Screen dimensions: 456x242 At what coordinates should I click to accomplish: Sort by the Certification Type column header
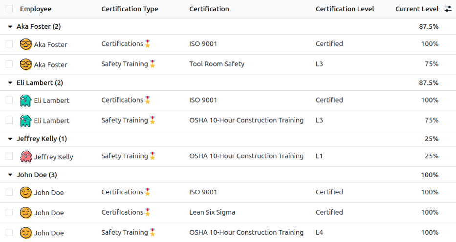130,9
